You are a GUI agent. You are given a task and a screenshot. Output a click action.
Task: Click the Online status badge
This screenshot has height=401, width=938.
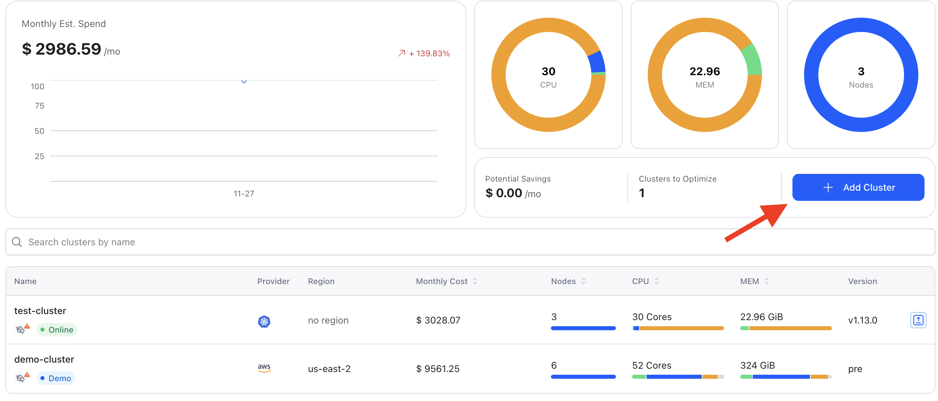coord(57,330)
